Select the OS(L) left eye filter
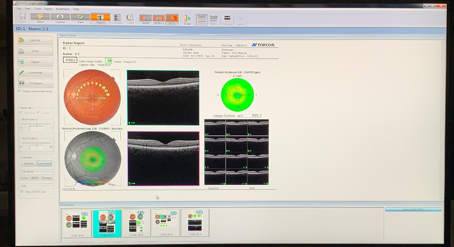Viewport: 454px width, 247px height. (x=172, y=19)
